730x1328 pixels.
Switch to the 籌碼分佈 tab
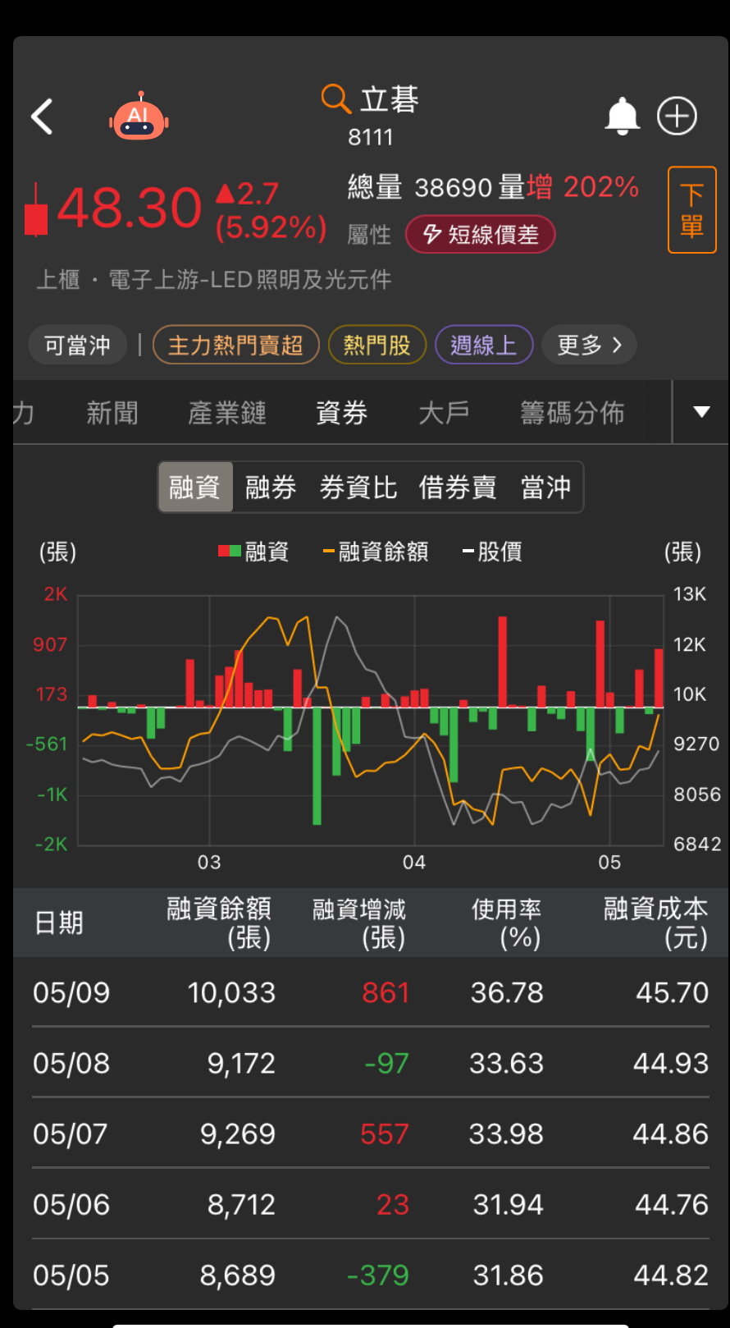[573, 412]
